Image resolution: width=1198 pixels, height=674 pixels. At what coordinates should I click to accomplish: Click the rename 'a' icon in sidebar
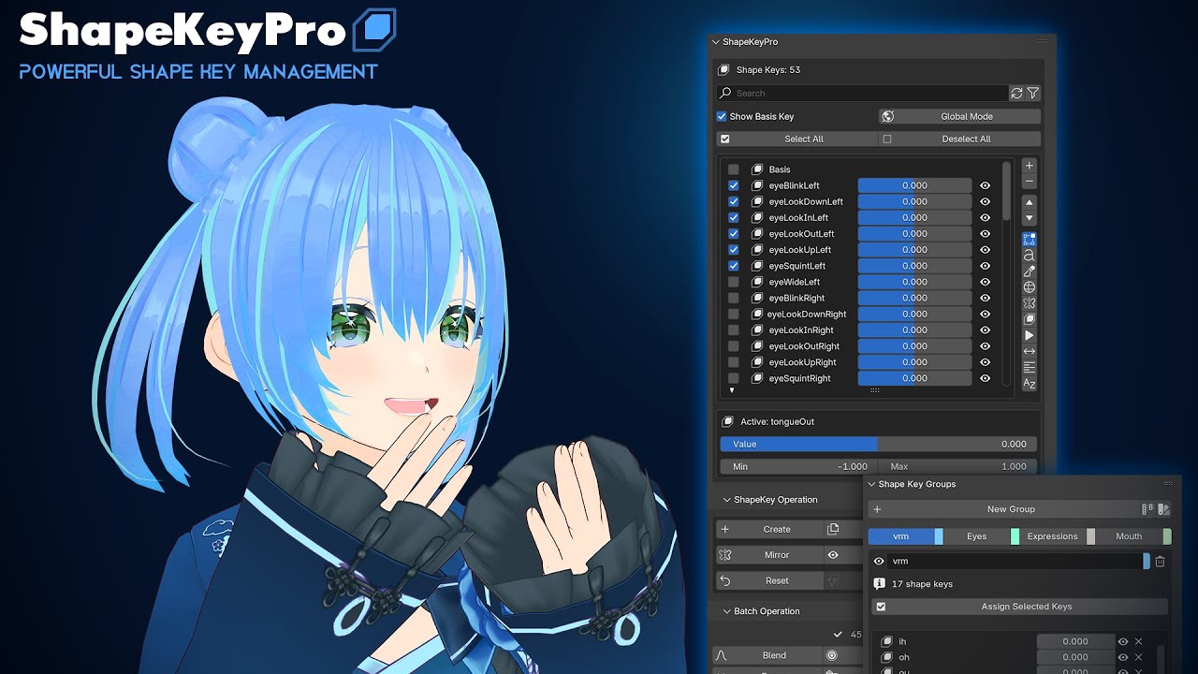(x=1030, y=256)
